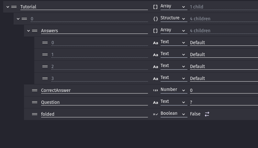This screenshot has height=148, width=258.
Task: Open the Text type dropdown for Question
Action: [x=174, y=102]
